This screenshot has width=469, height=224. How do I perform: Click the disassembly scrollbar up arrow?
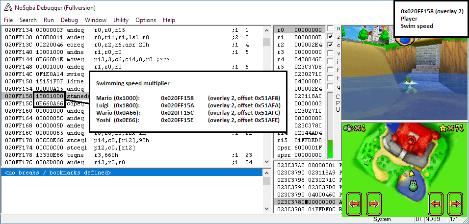pos(267,29)
